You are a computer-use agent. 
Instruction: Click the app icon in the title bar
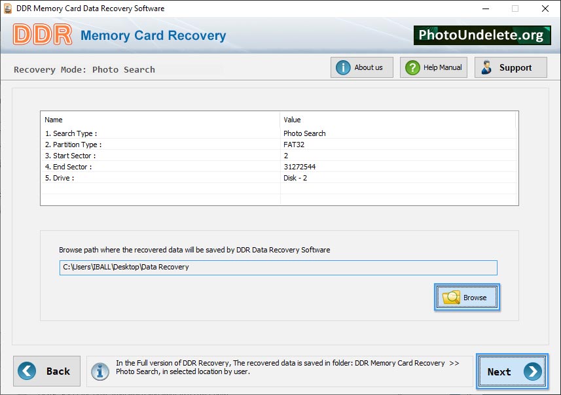[x=7, y=9]
